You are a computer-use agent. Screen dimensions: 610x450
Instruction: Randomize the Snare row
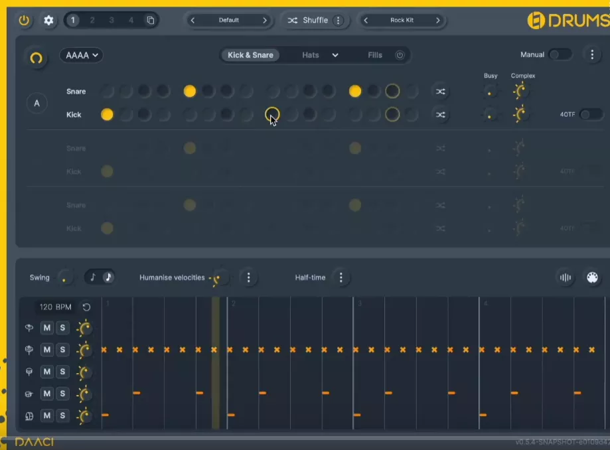(440, 92)
